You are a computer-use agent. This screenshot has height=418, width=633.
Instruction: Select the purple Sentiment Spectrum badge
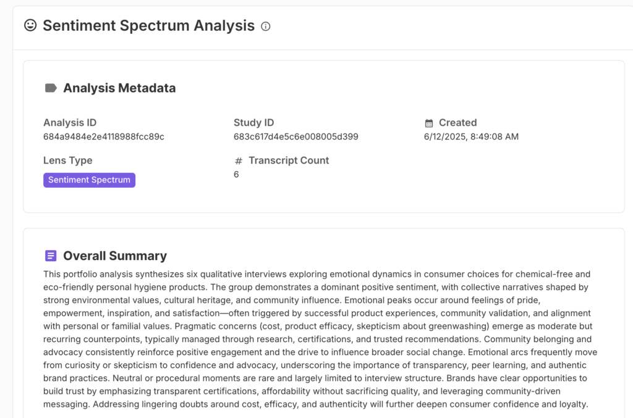89,180
